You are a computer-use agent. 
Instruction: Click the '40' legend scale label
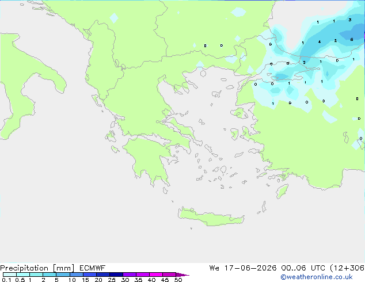(151, 280)
